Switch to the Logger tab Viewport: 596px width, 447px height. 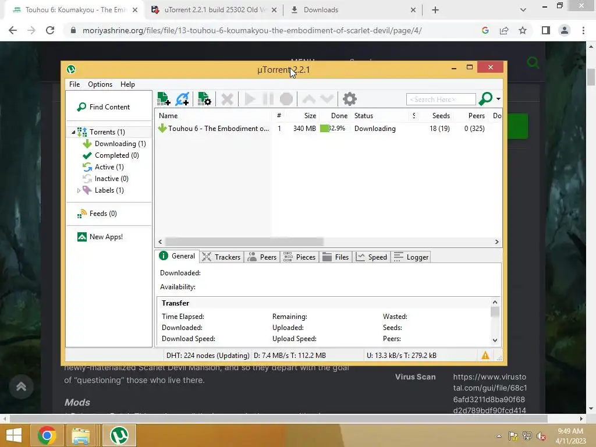[x=411, y=257]
